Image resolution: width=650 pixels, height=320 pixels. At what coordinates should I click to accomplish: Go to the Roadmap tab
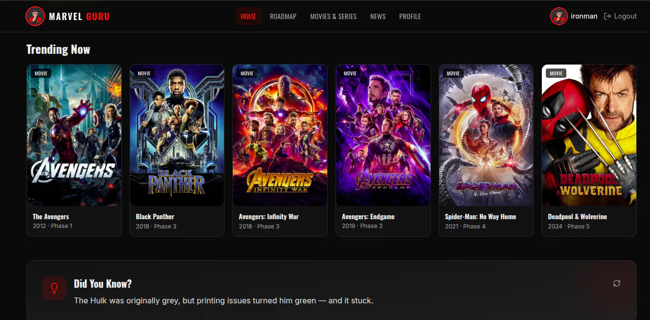click(x=283, y=16)
